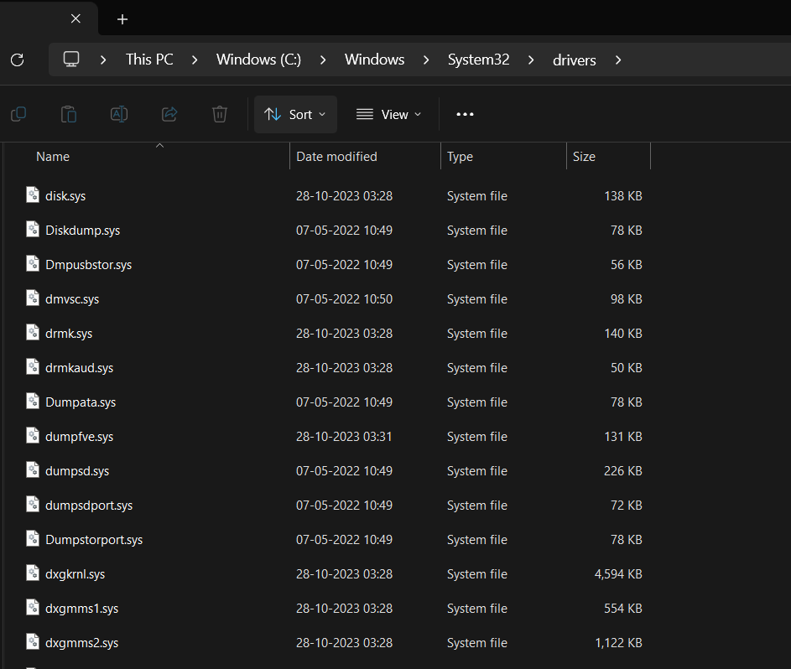
Task: Select the Paste icon
Action: click(x=68, y=114)
